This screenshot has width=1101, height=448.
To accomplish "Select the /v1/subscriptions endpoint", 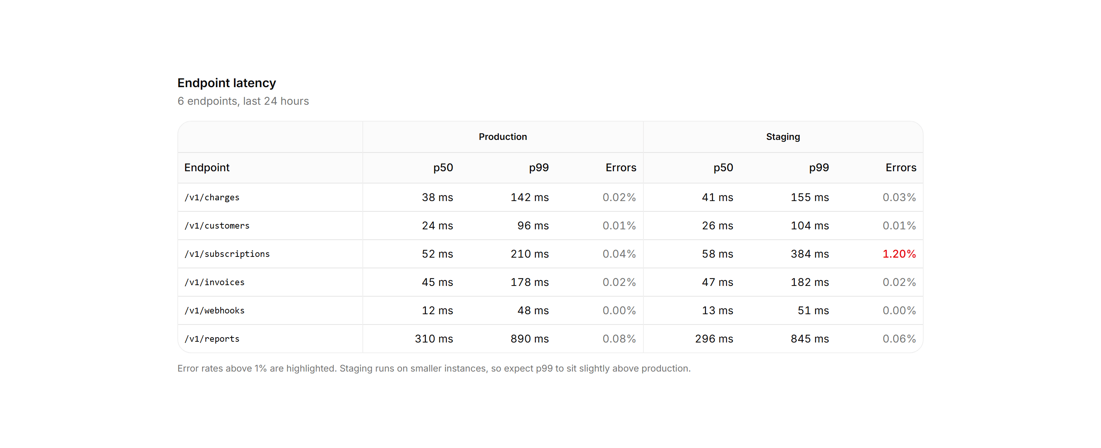I will click(227, 254).
